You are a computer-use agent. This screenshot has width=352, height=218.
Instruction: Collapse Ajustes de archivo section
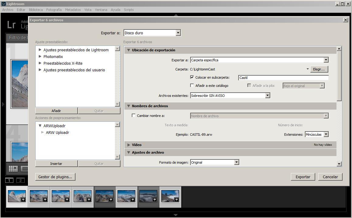(129, 153)
